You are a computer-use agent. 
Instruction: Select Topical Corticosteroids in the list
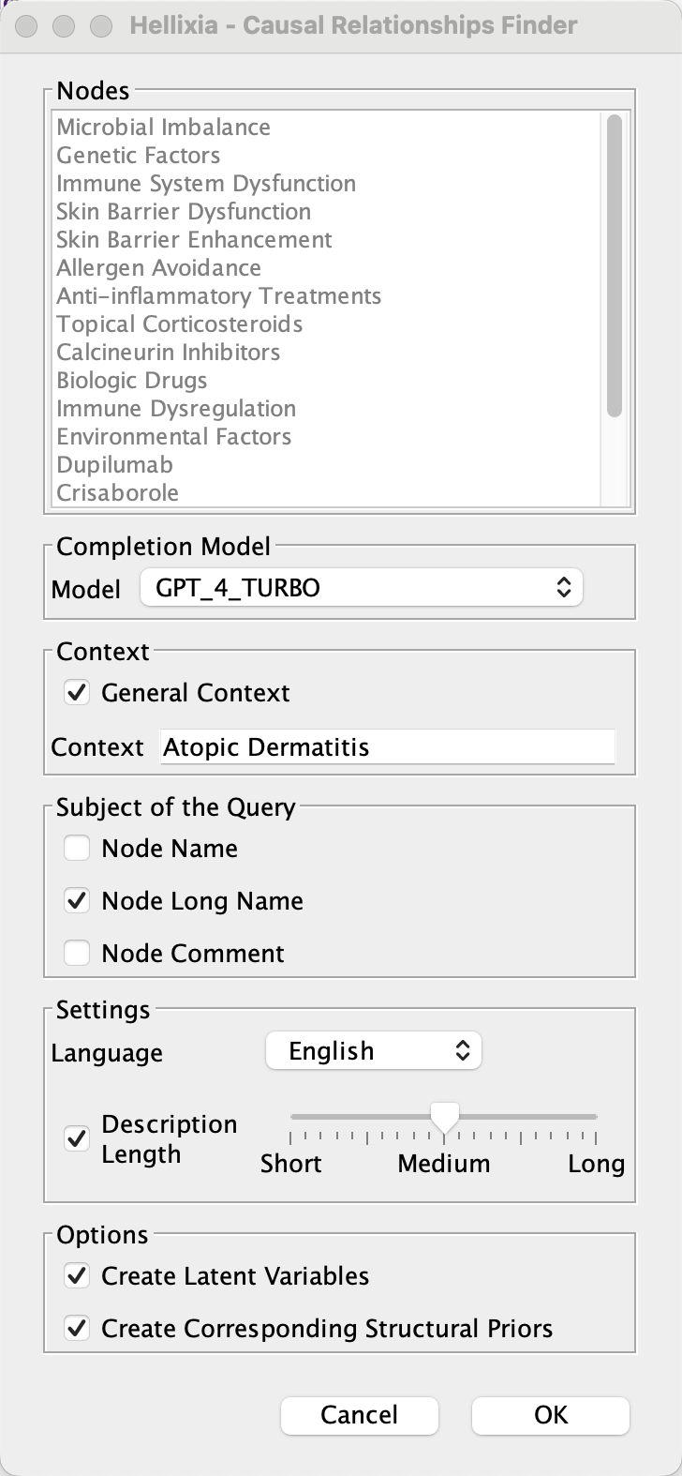(179, 324)
